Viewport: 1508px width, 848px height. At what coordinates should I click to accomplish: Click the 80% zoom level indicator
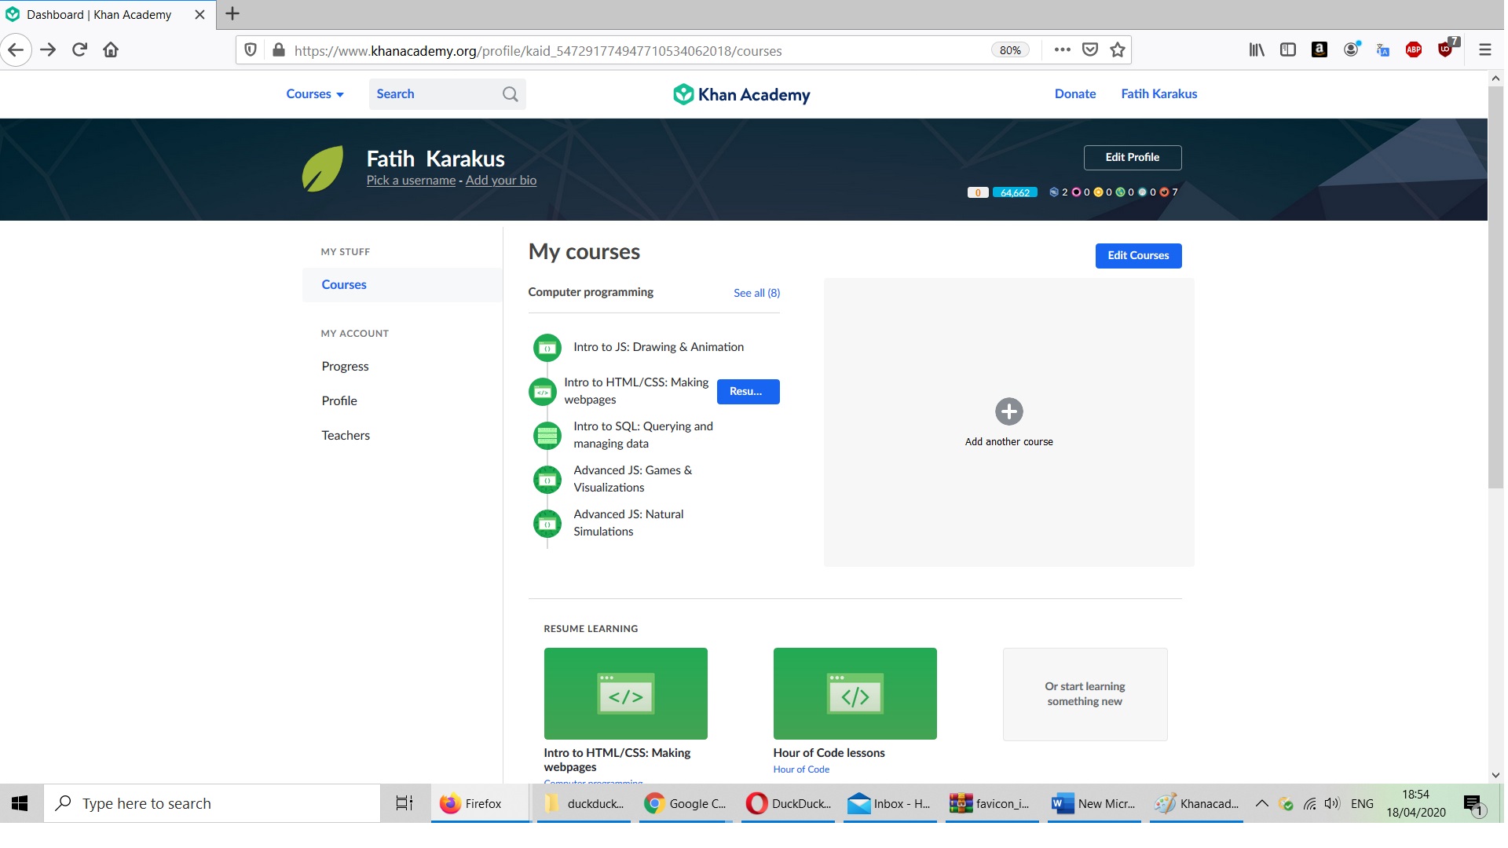[x=1010, y=50]
